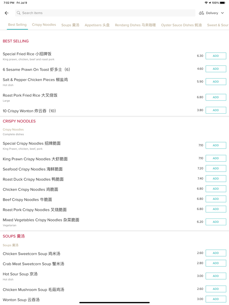This screenshot has height=305, width=229.
Task: Tap the battery status icon
Action: [222, 3]
